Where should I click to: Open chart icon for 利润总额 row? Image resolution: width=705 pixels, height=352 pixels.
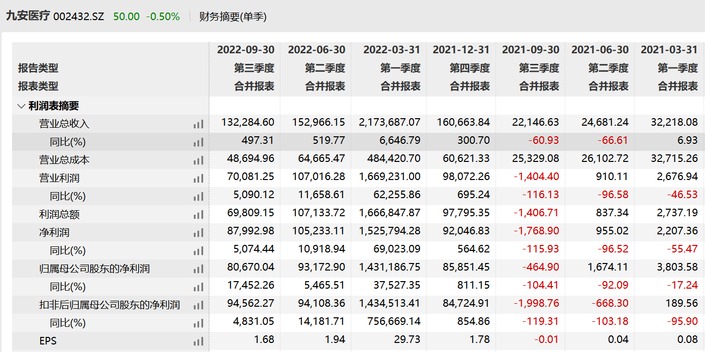198,215
